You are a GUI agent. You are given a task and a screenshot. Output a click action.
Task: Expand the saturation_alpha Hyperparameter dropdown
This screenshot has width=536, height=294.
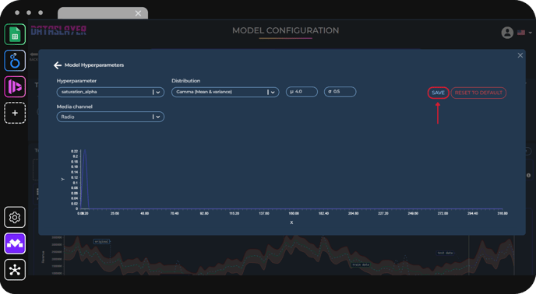111,93
